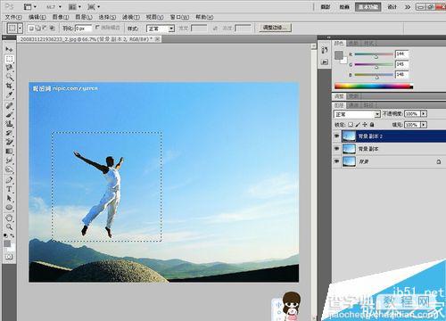The width and height of the screenshot is (446, 321).
Task: Select the Blur tool
Action: pos(9,160)
